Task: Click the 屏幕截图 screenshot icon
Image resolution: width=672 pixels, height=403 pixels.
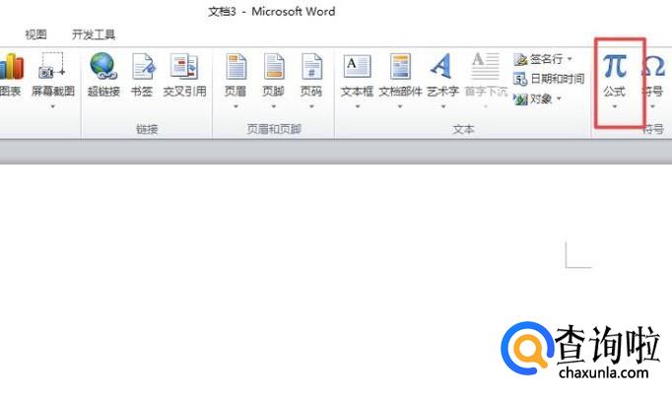Action: (52, 66)
